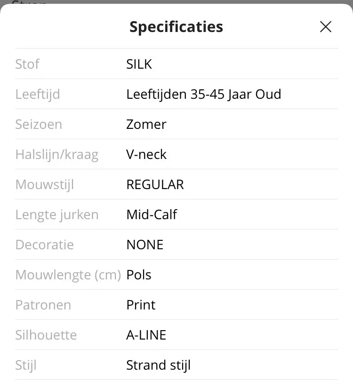Click the NONE decoration value

[145, 245]
